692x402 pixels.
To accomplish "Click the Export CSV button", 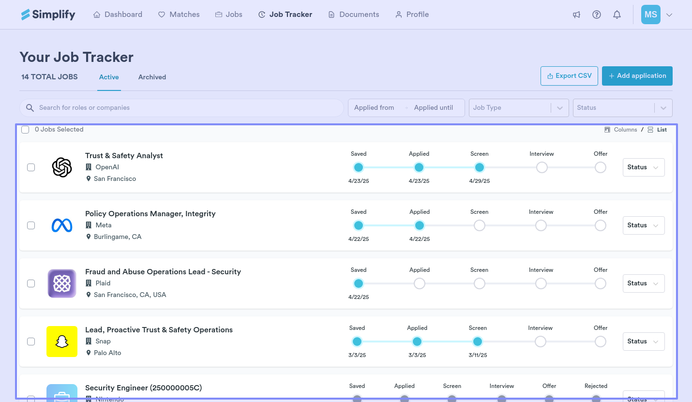I will click(569, 76).
